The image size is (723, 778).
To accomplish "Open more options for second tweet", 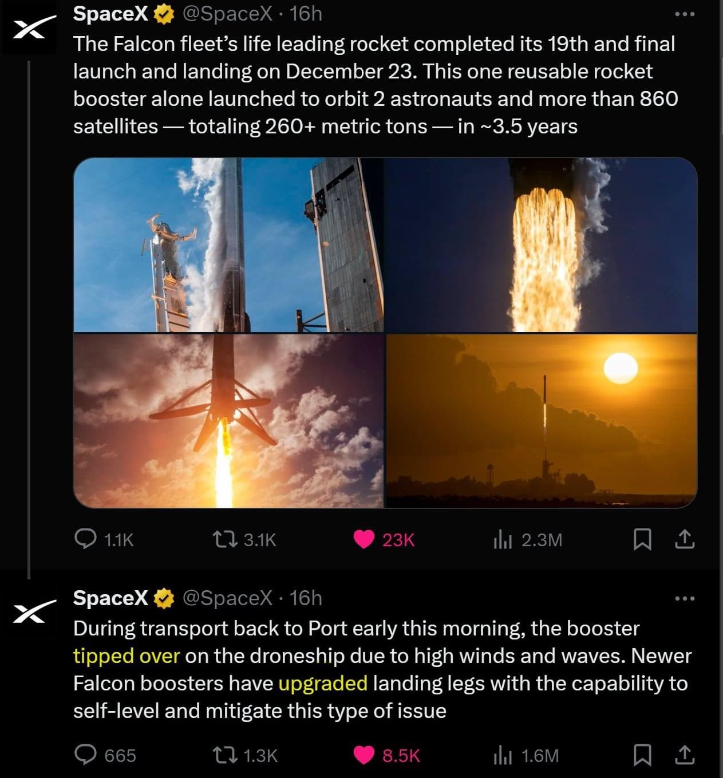I will click(685, 598).
